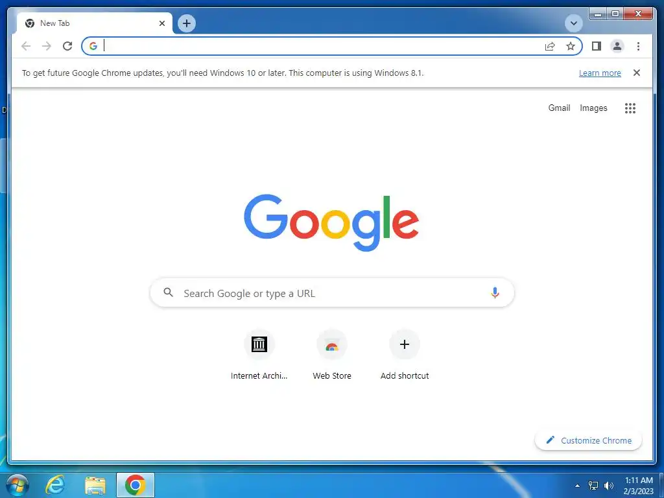
Task: Click the Chrome taskbar icon
Action: point(136,485)
